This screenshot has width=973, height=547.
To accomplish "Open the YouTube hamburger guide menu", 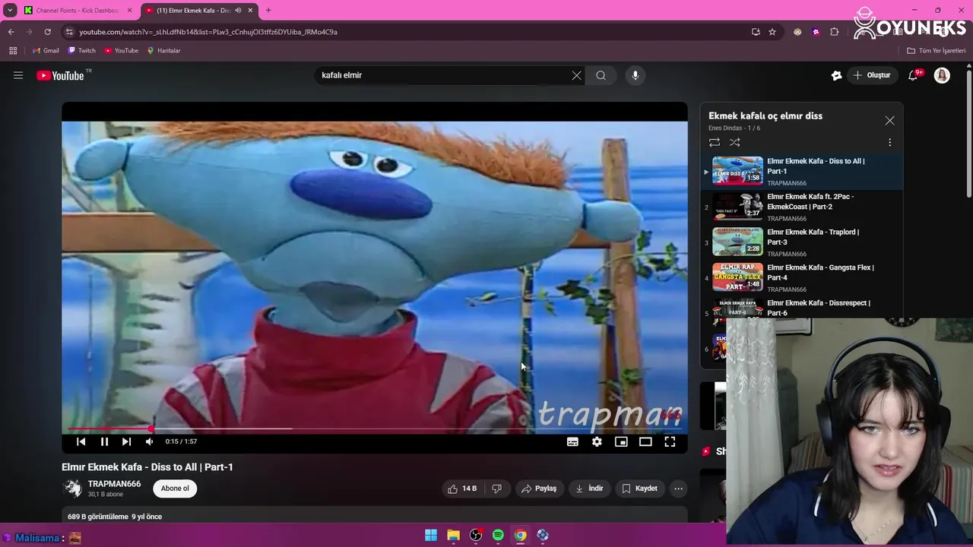I will 18,75.
